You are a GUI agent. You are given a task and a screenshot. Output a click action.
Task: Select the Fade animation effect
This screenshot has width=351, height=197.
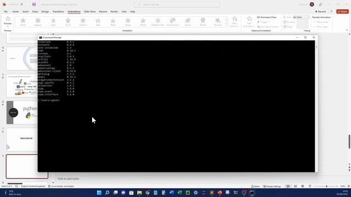click(53, 22)
